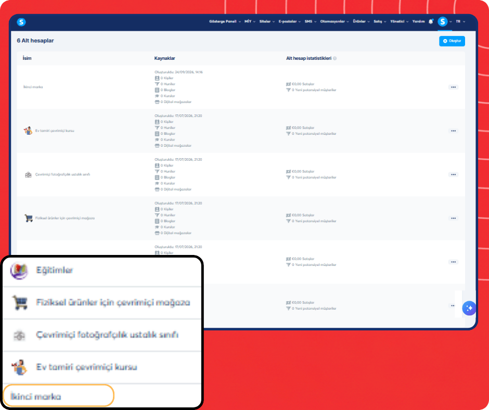This screenshot has height=410, width=489.
Task: Open the TR language selector
Action: point(460,21)
